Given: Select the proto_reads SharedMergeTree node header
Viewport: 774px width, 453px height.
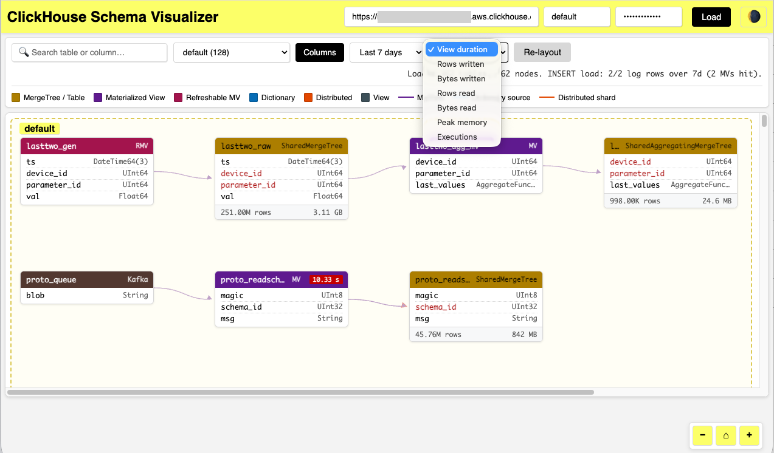Looking at the screenshot, I should (x=476, y=279).
